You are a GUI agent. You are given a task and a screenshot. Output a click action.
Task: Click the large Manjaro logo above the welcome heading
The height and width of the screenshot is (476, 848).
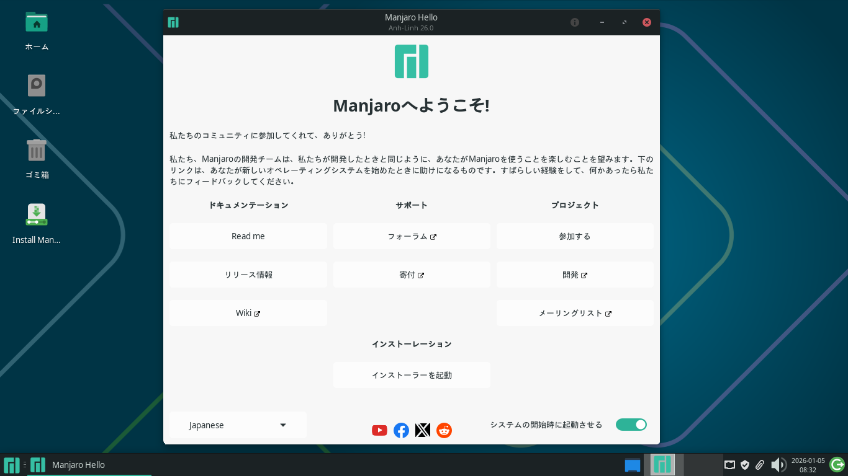(x=412, y=61)
